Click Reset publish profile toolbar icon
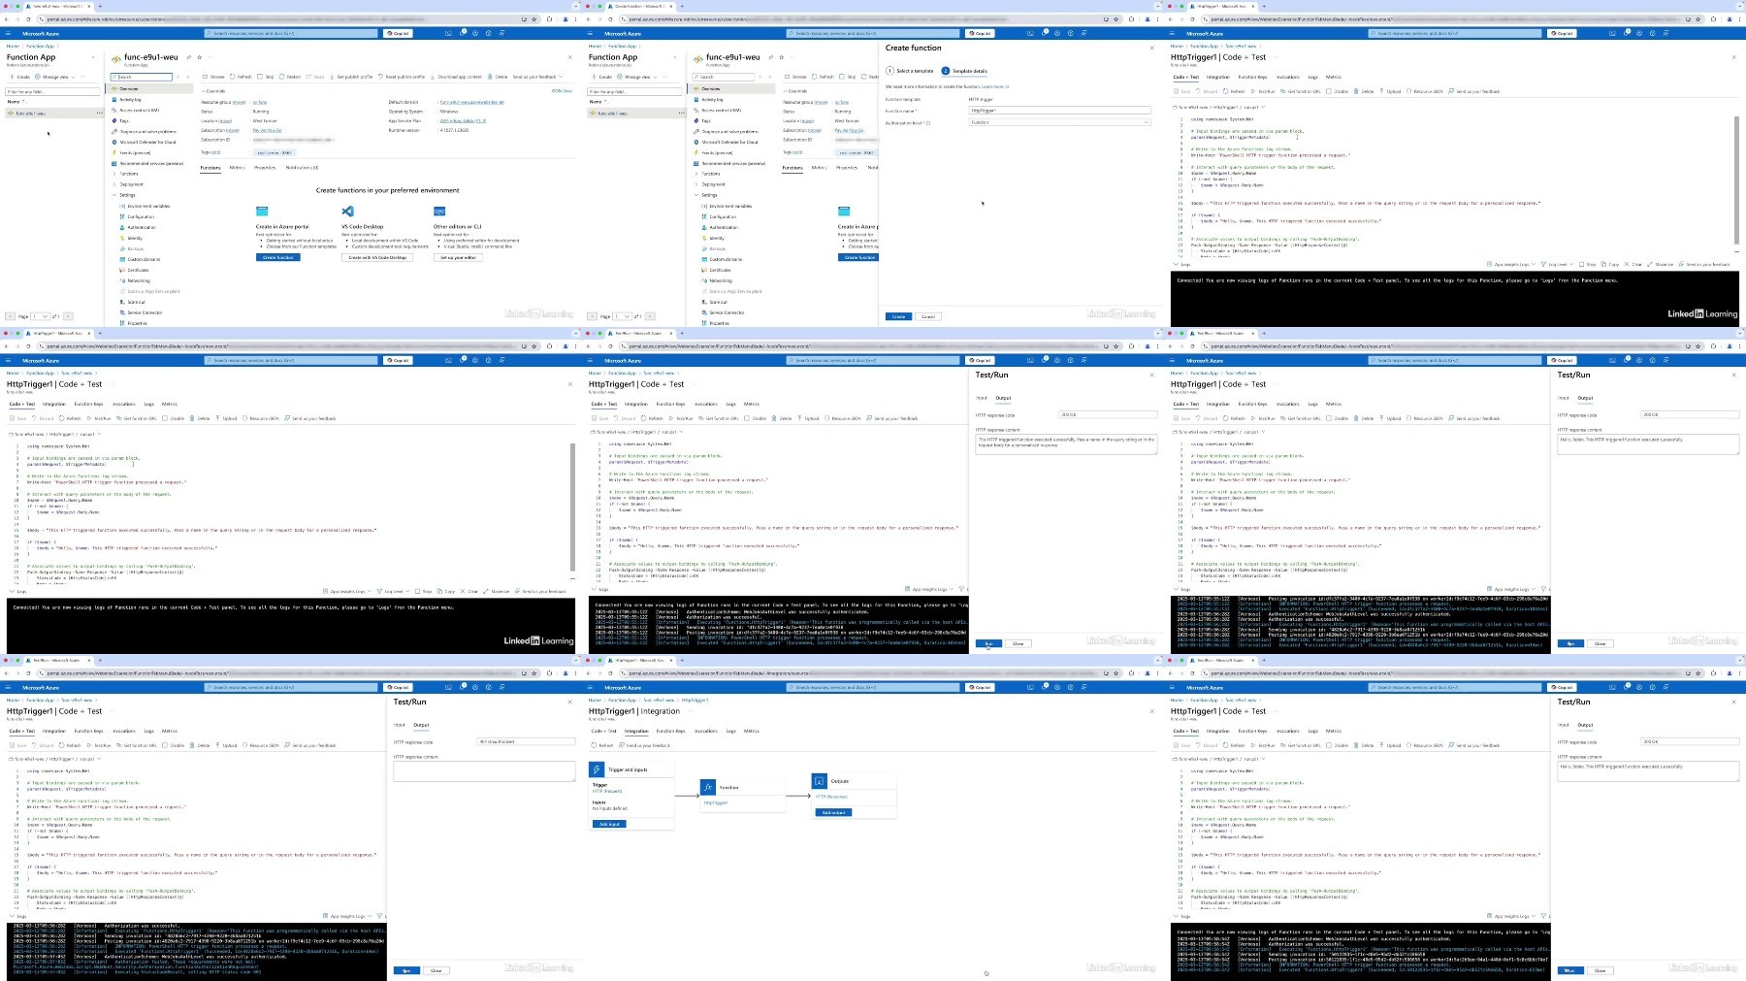The image size is (1746, 981). tap(382, 77)
